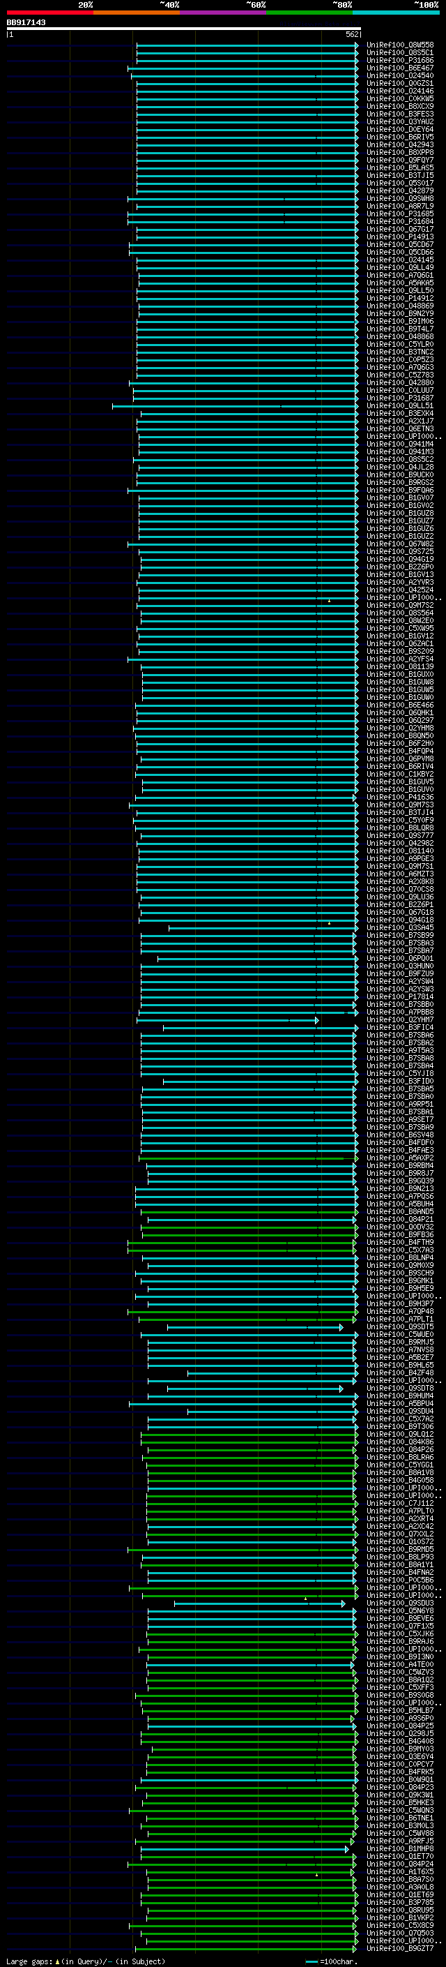Click the short alignment bar for Q2YHM7
The height and width of the screenshot is (1967, 446).
point(227,1020)
